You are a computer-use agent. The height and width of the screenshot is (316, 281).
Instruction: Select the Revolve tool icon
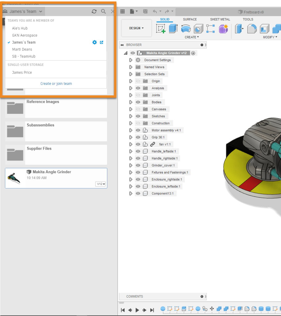pos(186,29)
